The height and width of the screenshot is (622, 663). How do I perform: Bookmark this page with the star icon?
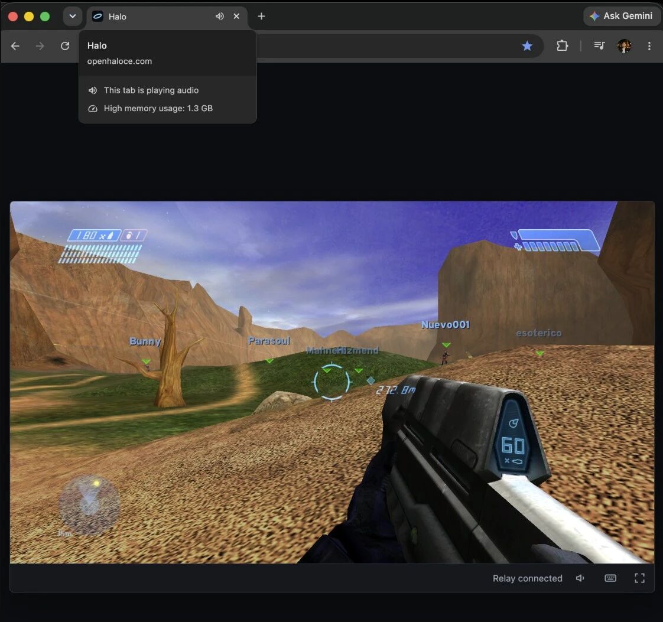527,46
